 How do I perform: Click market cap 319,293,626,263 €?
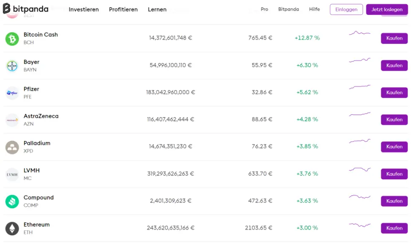click(170, 174)
